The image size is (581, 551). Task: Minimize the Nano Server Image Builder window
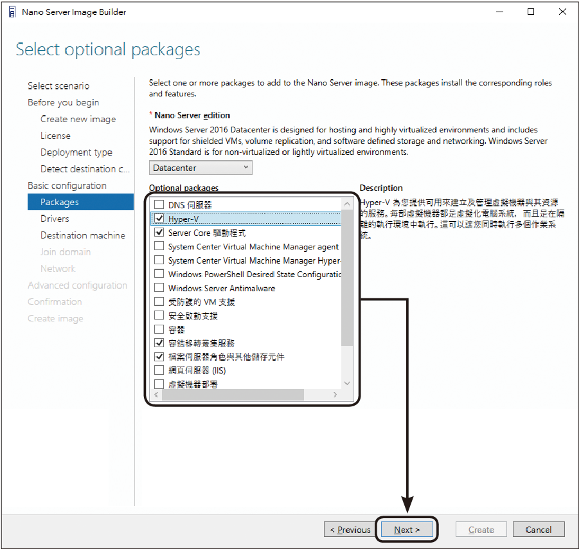[499, 12]
